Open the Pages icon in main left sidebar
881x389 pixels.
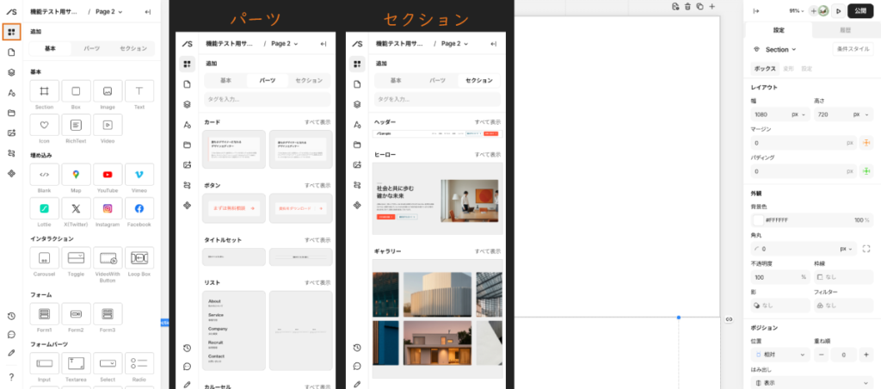[11, 52]
